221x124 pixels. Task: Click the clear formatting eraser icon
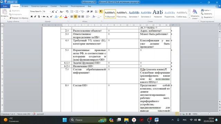click(67, 11)
